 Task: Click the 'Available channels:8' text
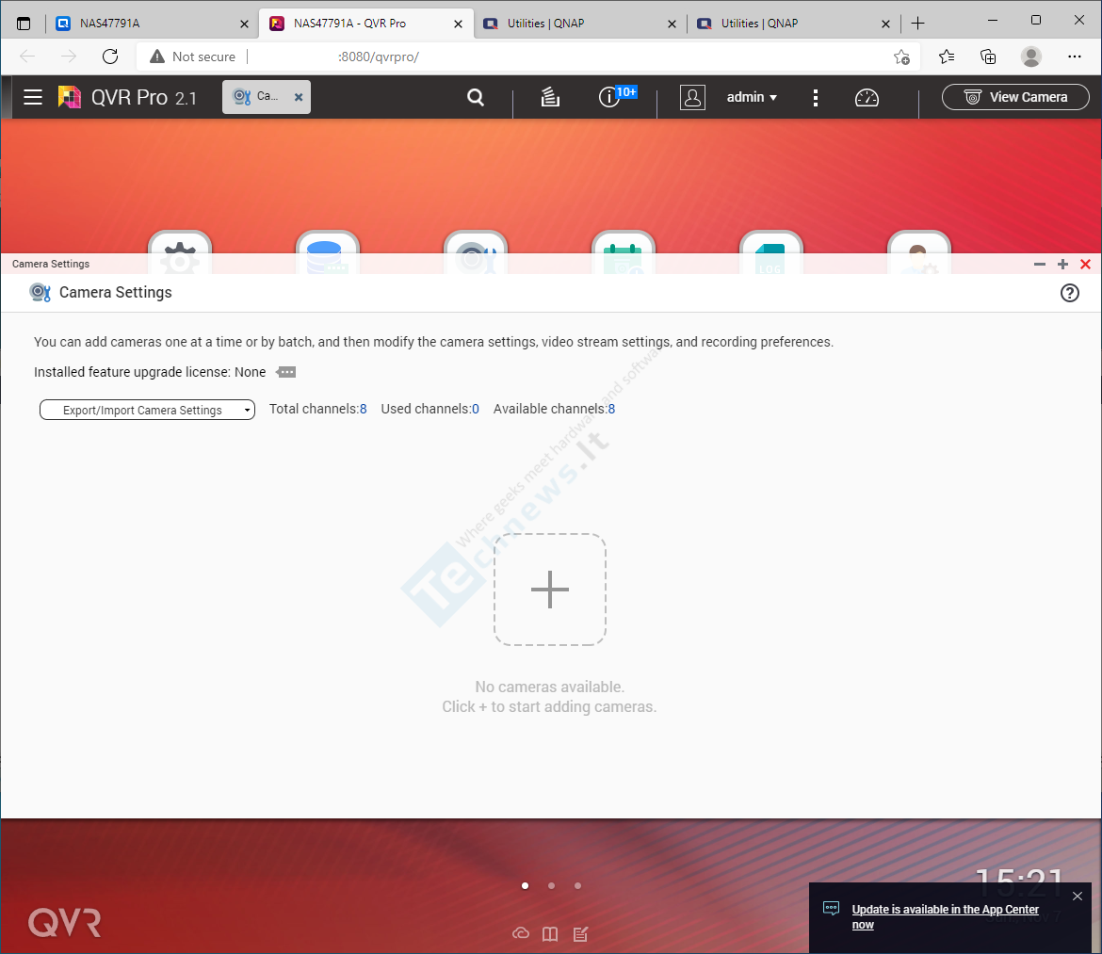pyautogui.click(x=555, y=409)
